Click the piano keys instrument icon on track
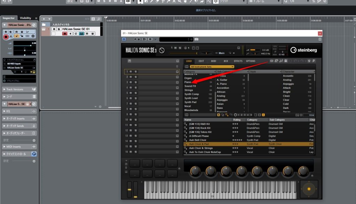The width and height of the screenshot is (356, 204). click(43, 29)
